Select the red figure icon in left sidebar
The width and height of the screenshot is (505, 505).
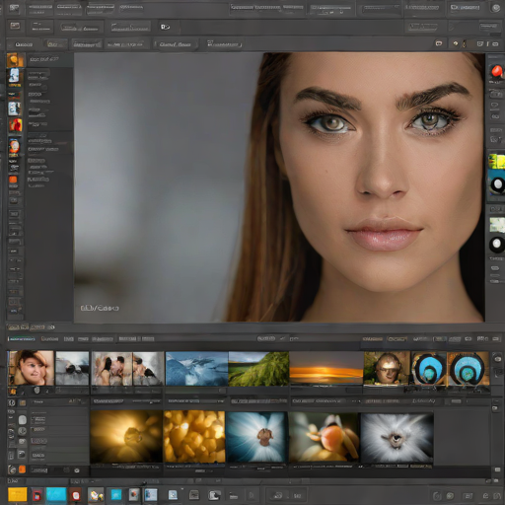(15, 125)
